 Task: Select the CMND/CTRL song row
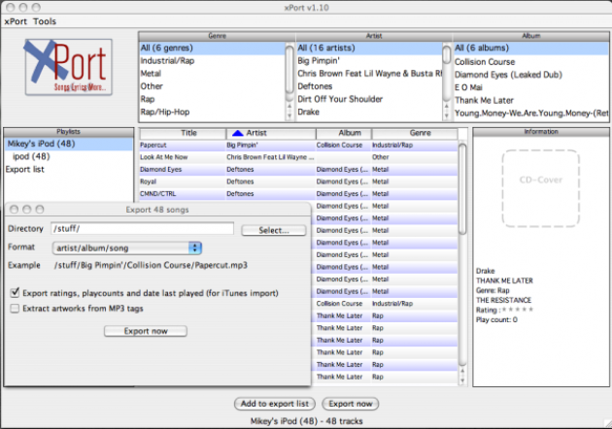298,194
